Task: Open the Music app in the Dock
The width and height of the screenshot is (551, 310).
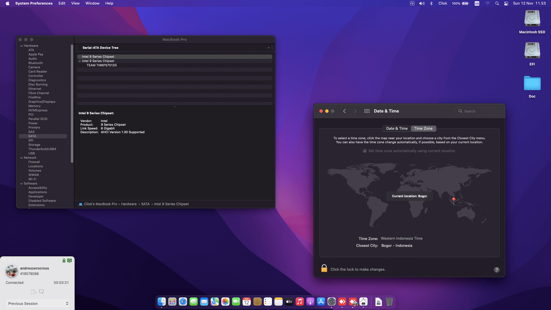Action: click(300, 302)
